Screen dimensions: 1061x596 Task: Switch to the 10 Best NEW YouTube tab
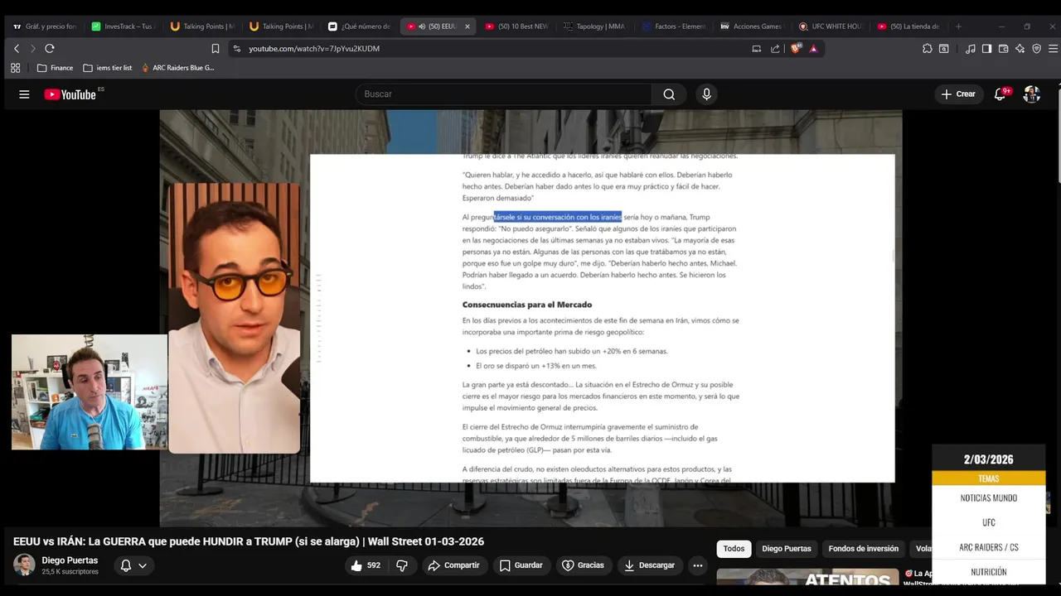516,26
